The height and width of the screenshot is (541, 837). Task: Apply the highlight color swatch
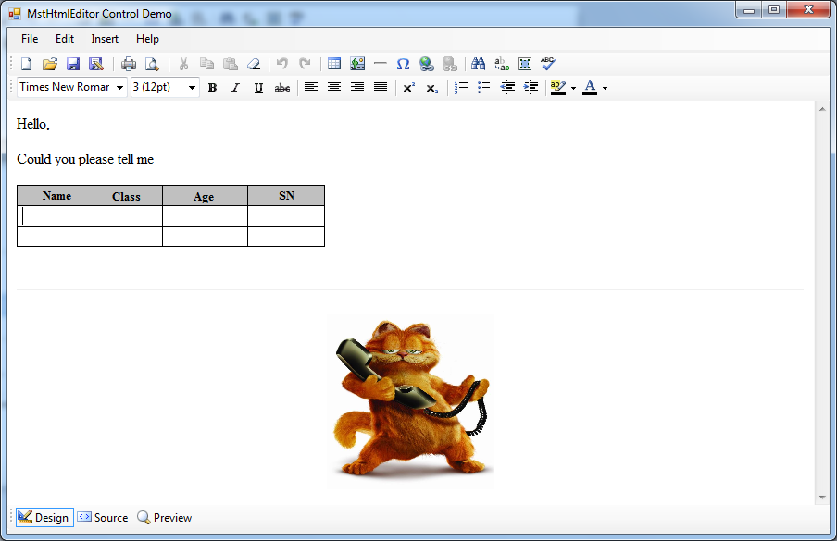[558, 88]
